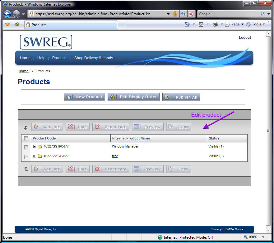Screen dimensions: 274x243
Task: Open the recent pages dropdown arrow
Action: click(x=23, y=14)
